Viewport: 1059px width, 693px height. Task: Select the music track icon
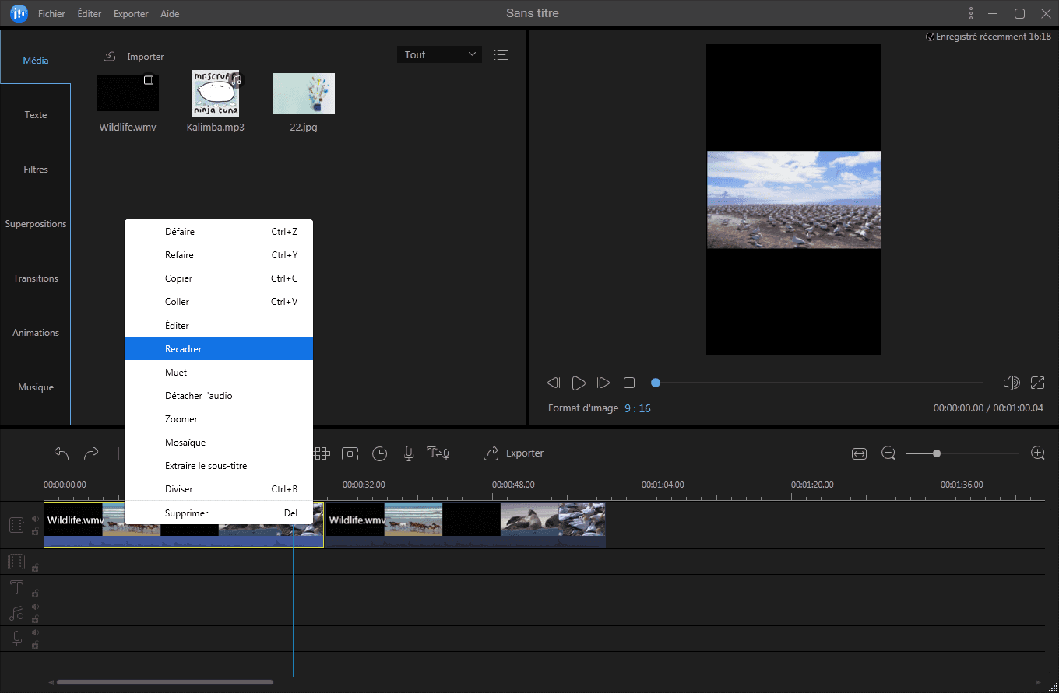coord(16,613)
